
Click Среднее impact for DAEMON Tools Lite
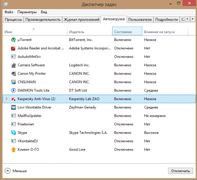coord(151,90)
